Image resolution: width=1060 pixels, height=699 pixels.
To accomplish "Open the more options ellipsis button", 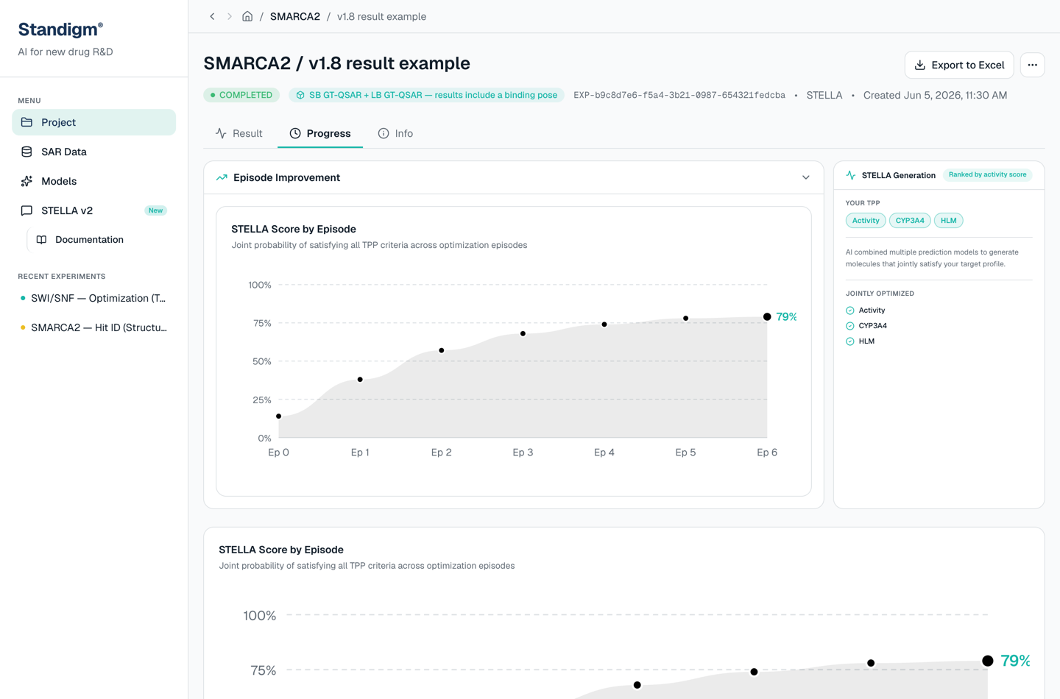I will pos(1033,65).
